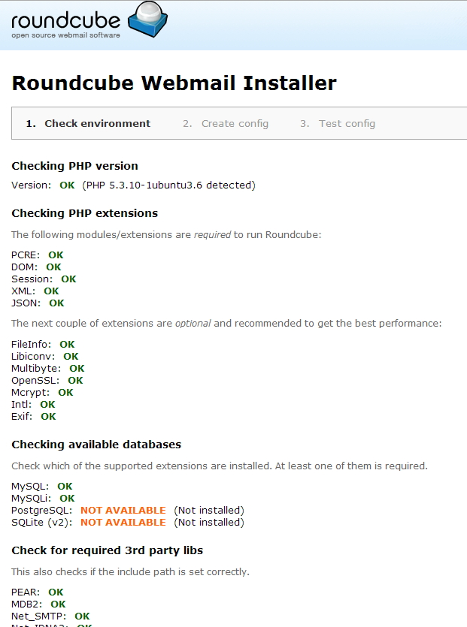Click the Checking available databases heading

[x=96, y=445]
